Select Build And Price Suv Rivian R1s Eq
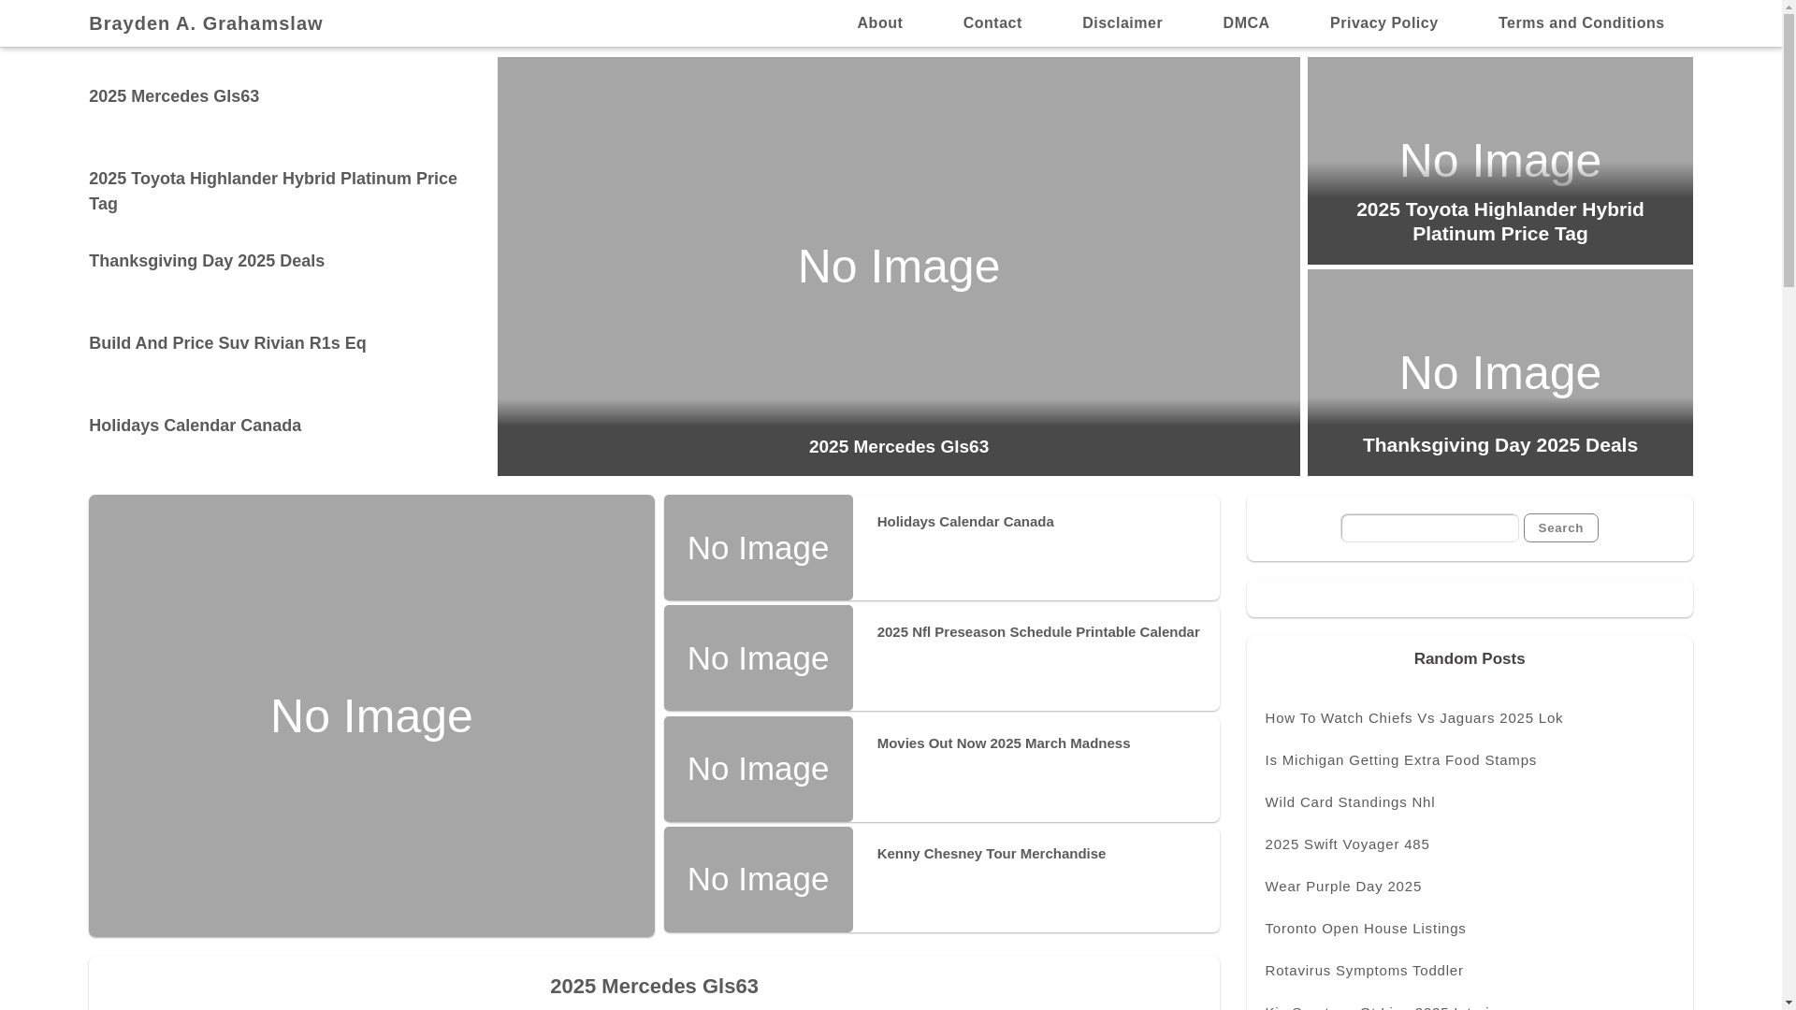The height and width of the screenshot is (1010, 1796). click(227, 343)
